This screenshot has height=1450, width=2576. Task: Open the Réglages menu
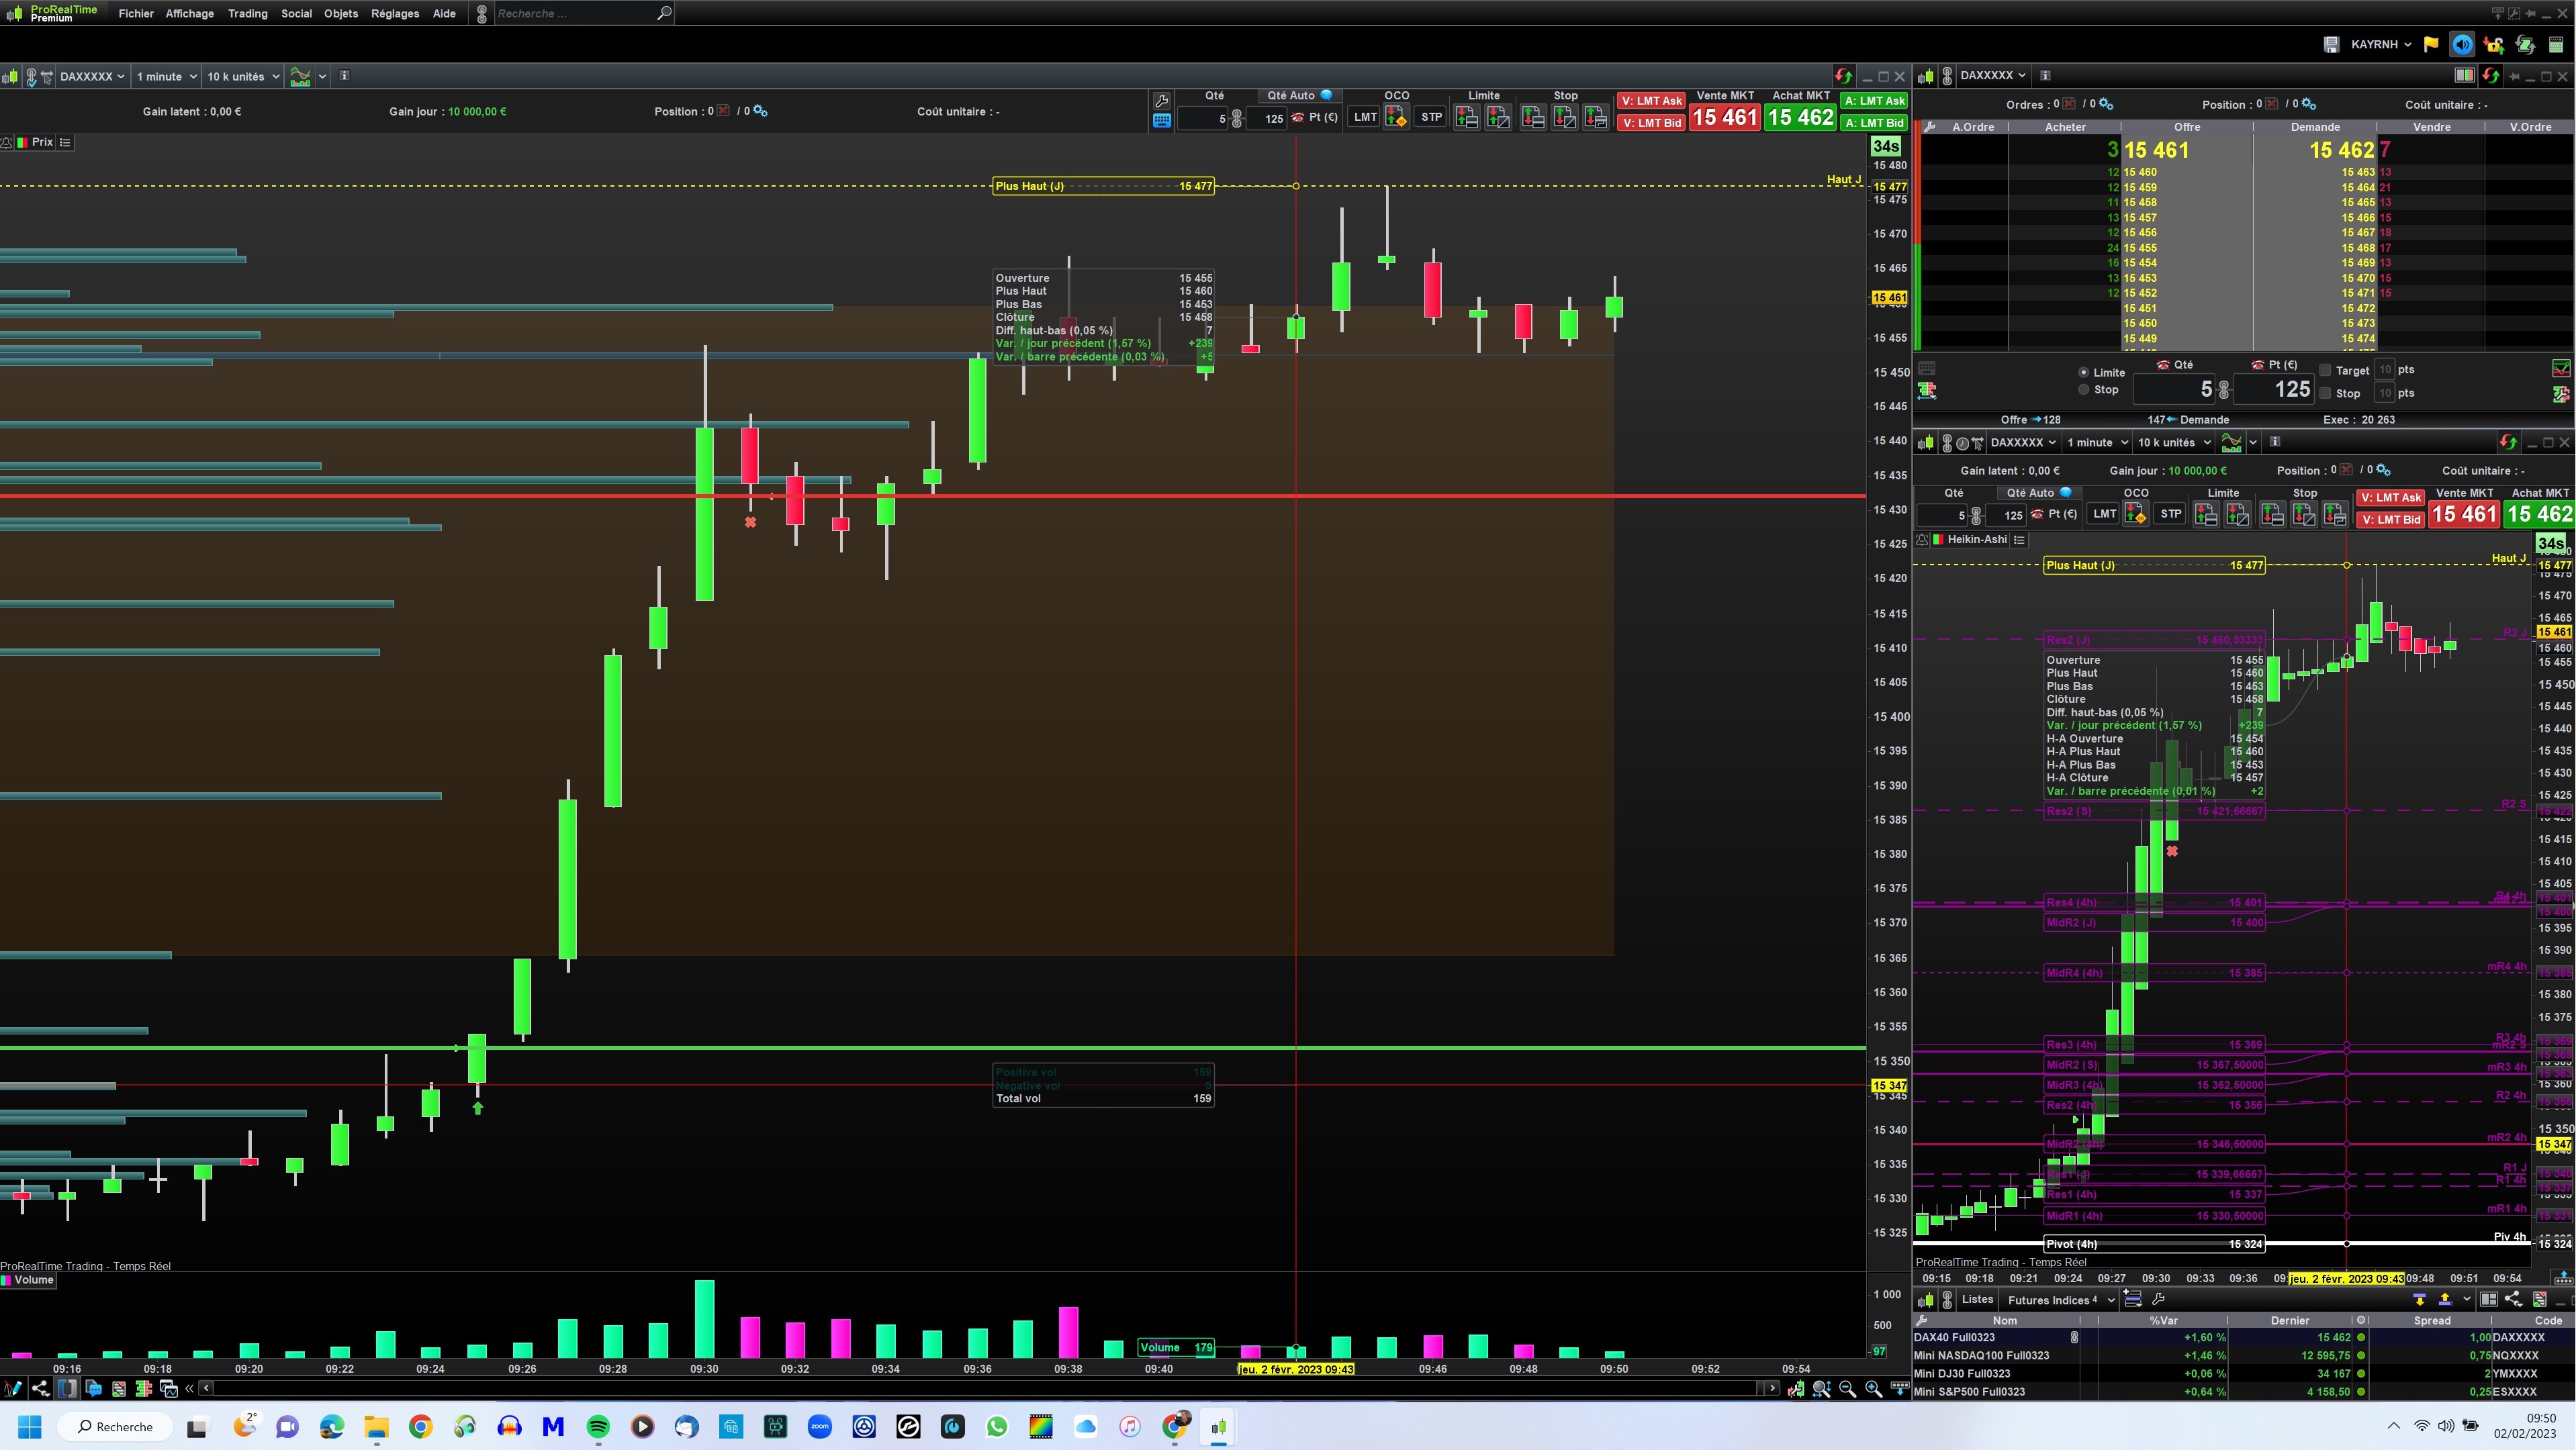394,13
